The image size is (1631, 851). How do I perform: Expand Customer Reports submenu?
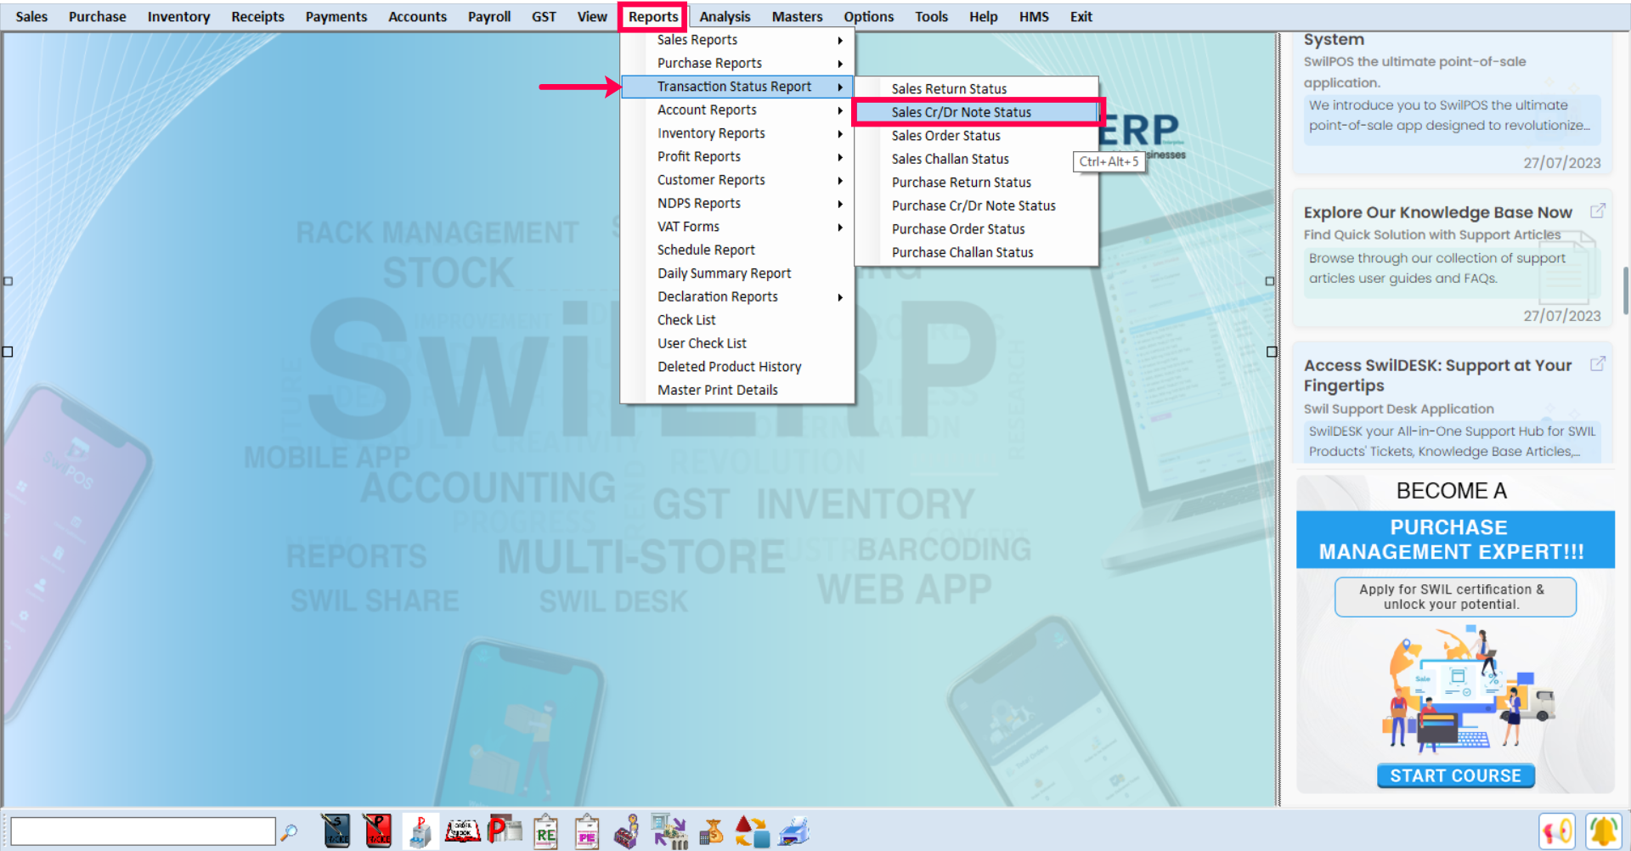tap(737, 180)
